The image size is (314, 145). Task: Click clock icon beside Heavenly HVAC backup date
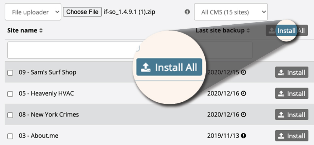point(243,93)
